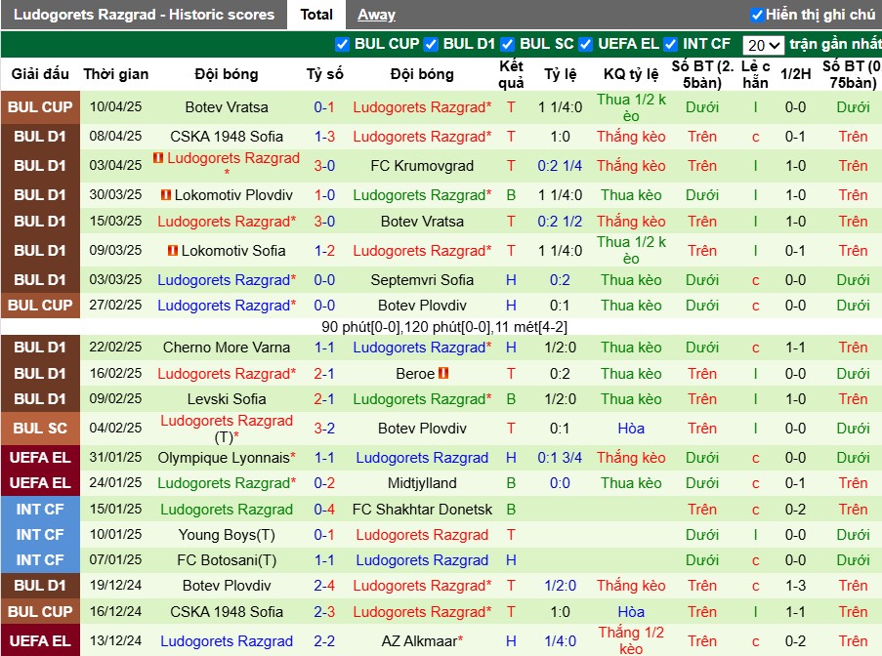
Task: Click the Giải đấu column header
Action: [x=40, y=74]
